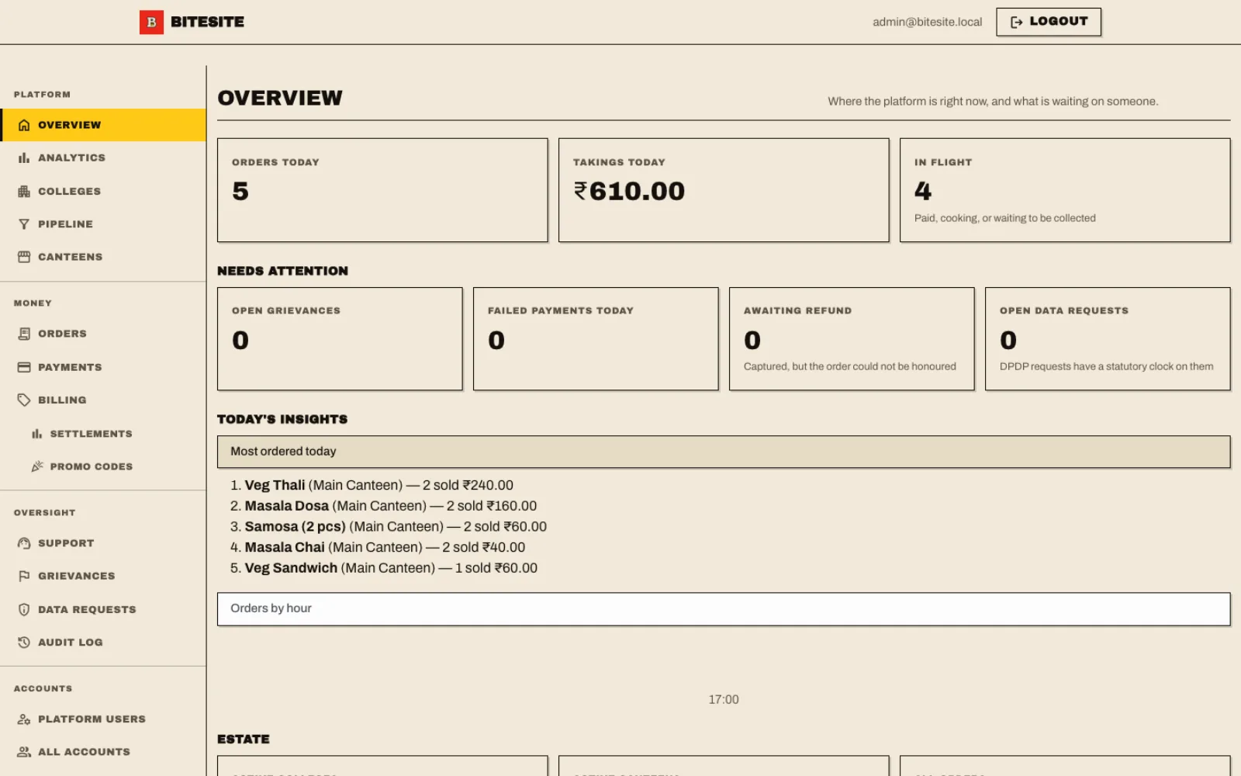1241x776 pixels.
Task: Click the Overview home icon in sidebar
Action: [x=24, y=125]
